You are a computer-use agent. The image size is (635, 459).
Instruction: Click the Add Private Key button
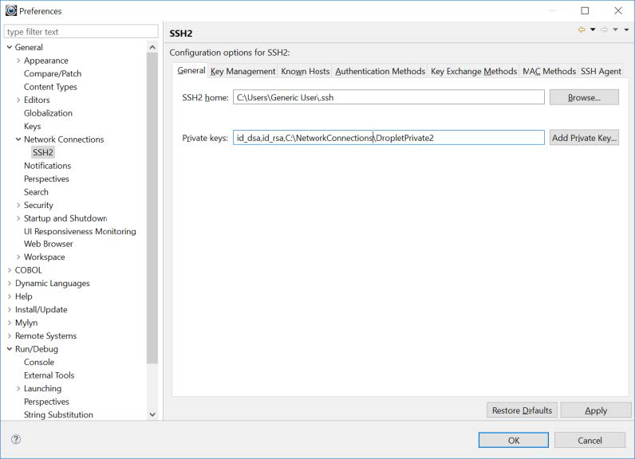pyautogui.click(x=584, y=138)
